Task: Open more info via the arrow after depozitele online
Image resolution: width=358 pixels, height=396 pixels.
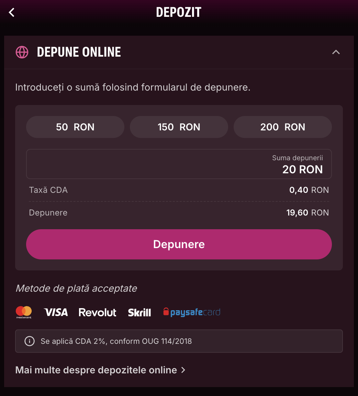Action: 183,370
